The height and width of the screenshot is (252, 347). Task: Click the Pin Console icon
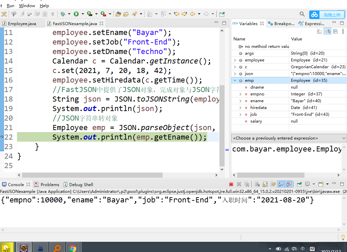(299, 184)
